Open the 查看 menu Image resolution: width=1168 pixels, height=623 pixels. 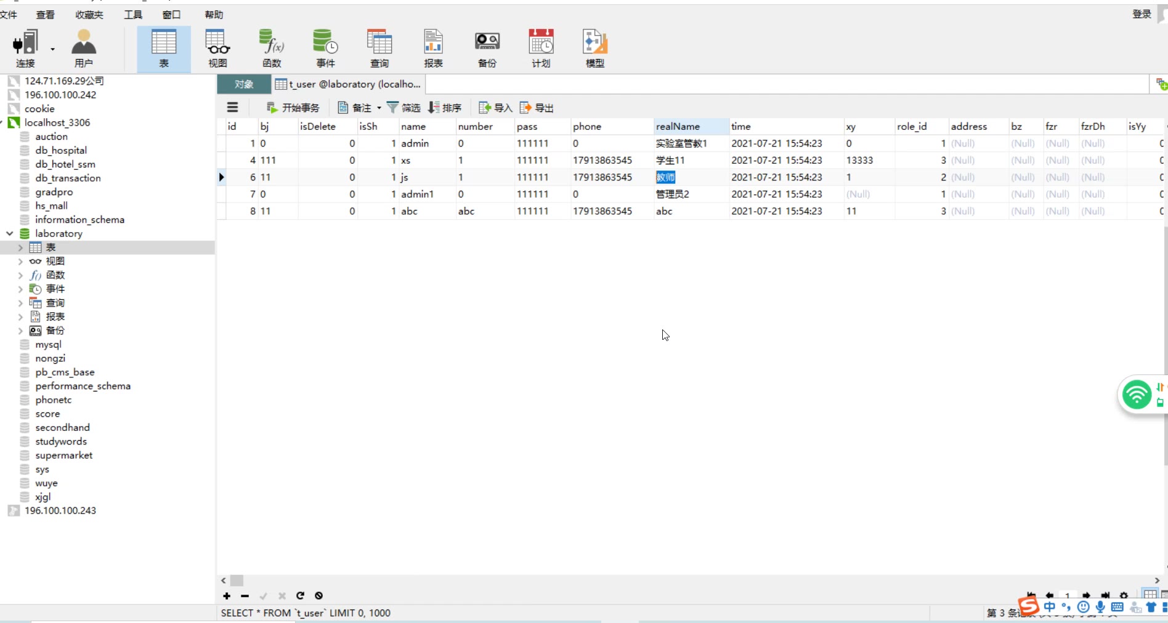click(45, 15)
